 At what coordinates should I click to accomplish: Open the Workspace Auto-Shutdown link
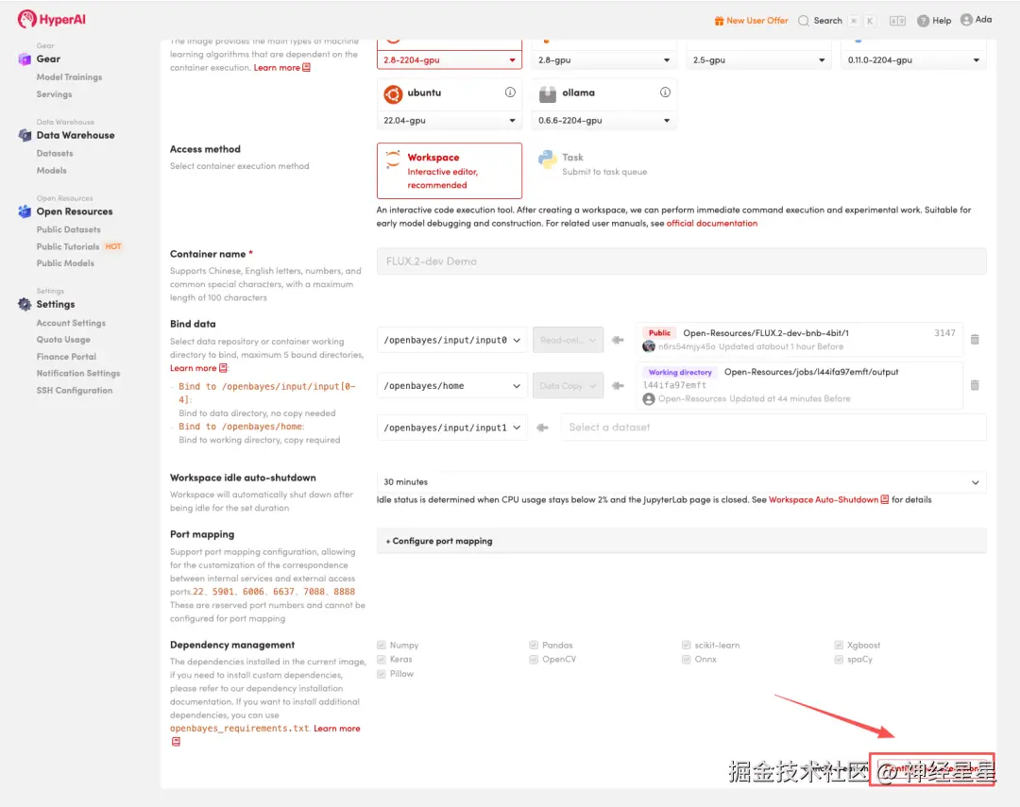[824, 499]
